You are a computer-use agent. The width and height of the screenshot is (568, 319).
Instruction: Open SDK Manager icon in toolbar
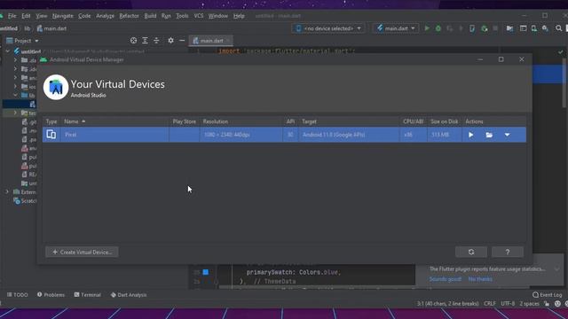click(545, 28)
